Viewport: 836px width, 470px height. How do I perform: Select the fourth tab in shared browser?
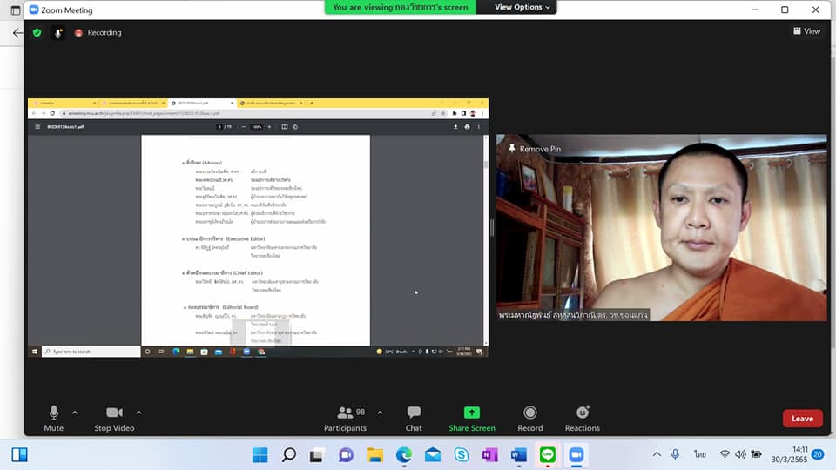(x=272, y=103)
